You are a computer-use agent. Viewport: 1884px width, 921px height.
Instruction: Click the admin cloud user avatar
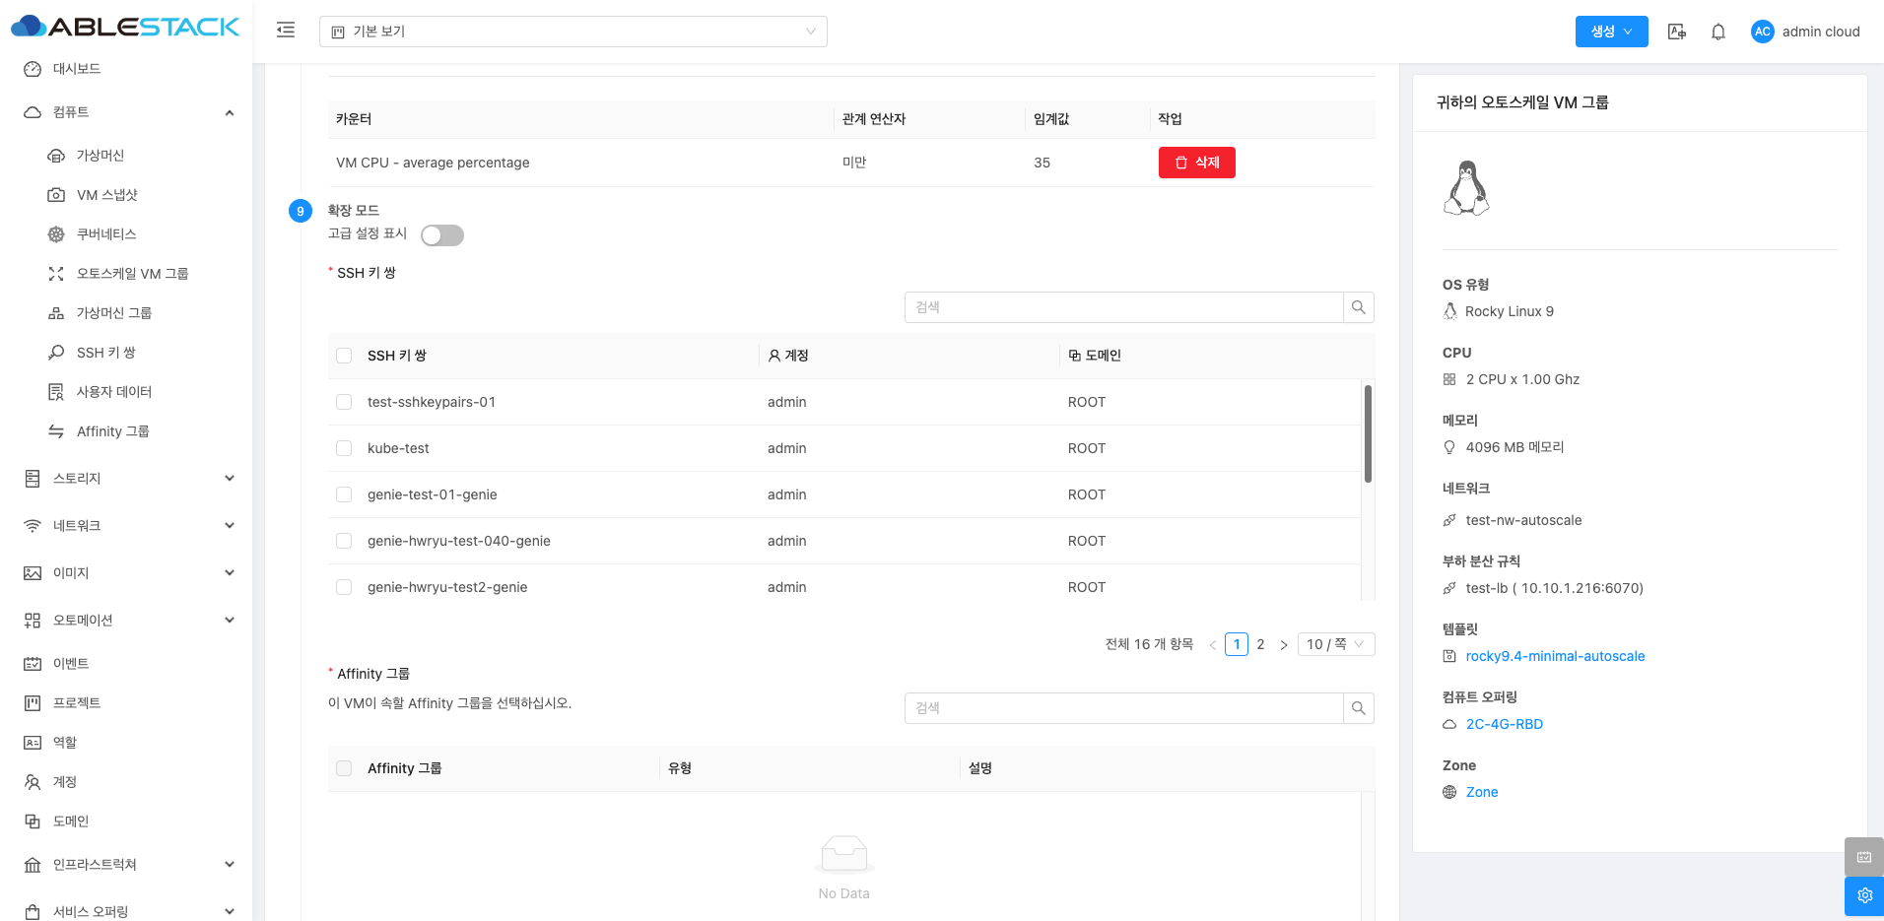coord(1762,32)
